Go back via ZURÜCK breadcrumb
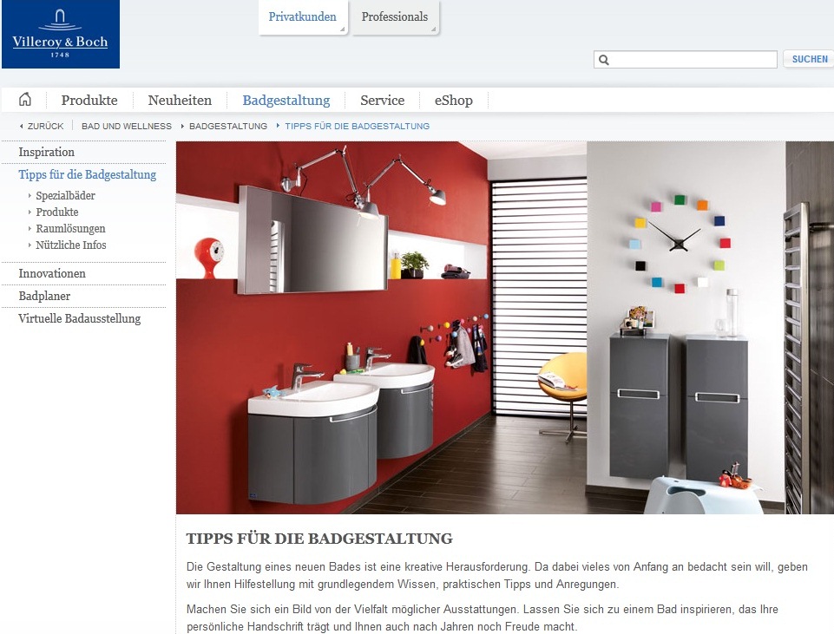Image resolution: width=834 pixels, height=634 pixels. [42, 126]
